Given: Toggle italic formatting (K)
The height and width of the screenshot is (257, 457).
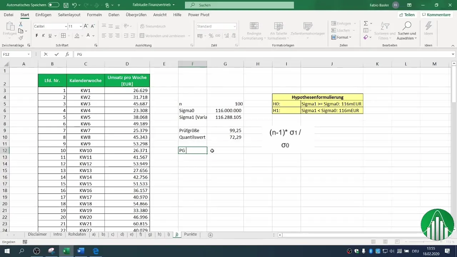Looking at the screenshot, I should coord(43,36).
